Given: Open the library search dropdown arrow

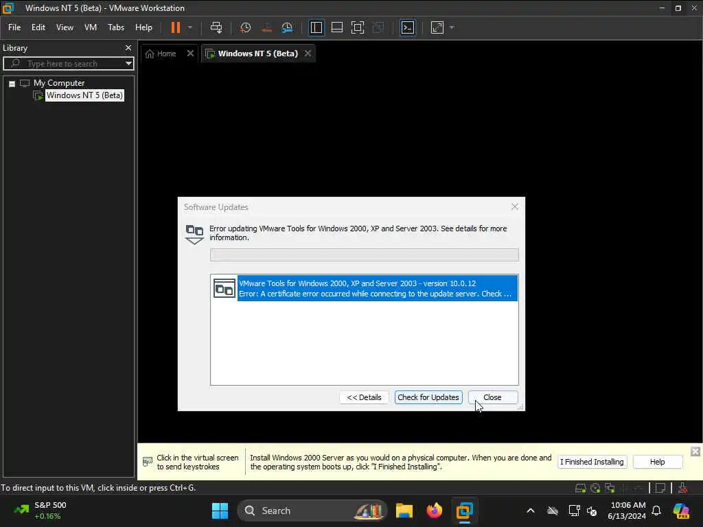Looking at the screenshot, I should pos(128,64).
